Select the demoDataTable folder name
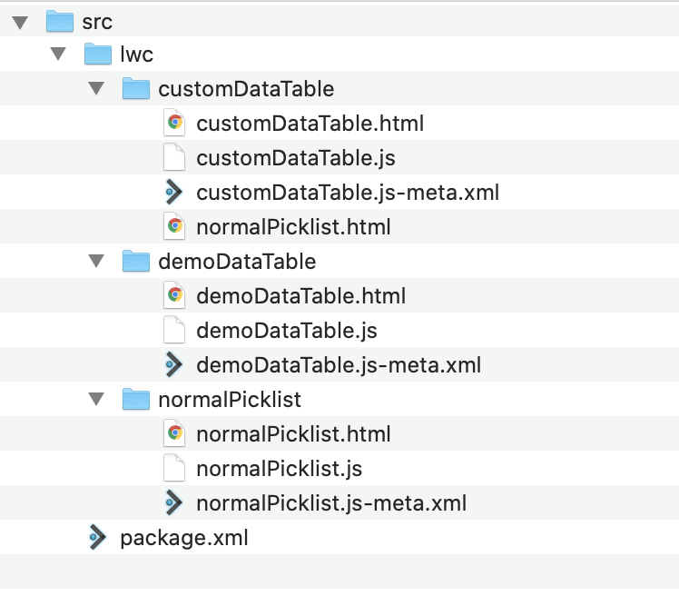This screenshot has width=679, height=596. point(237,262)
